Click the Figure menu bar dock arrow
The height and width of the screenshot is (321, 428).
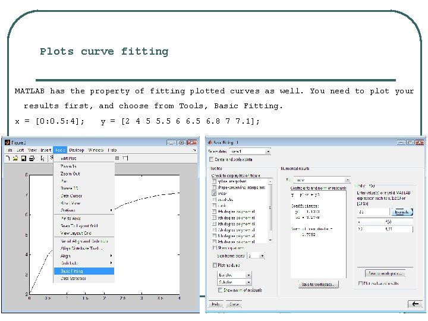tap(194, 150)
